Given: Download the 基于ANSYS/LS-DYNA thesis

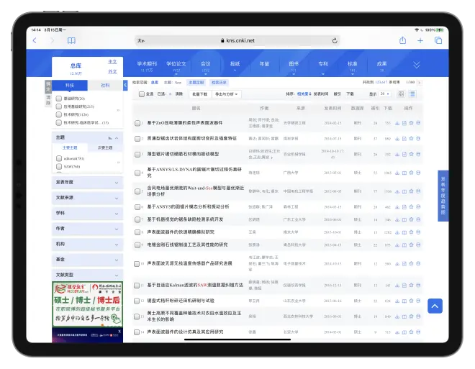Looking at the screenshot, I should tap(397, 173).
